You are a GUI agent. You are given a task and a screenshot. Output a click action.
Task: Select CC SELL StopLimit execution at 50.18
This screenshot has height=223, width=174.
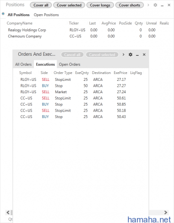81,111
